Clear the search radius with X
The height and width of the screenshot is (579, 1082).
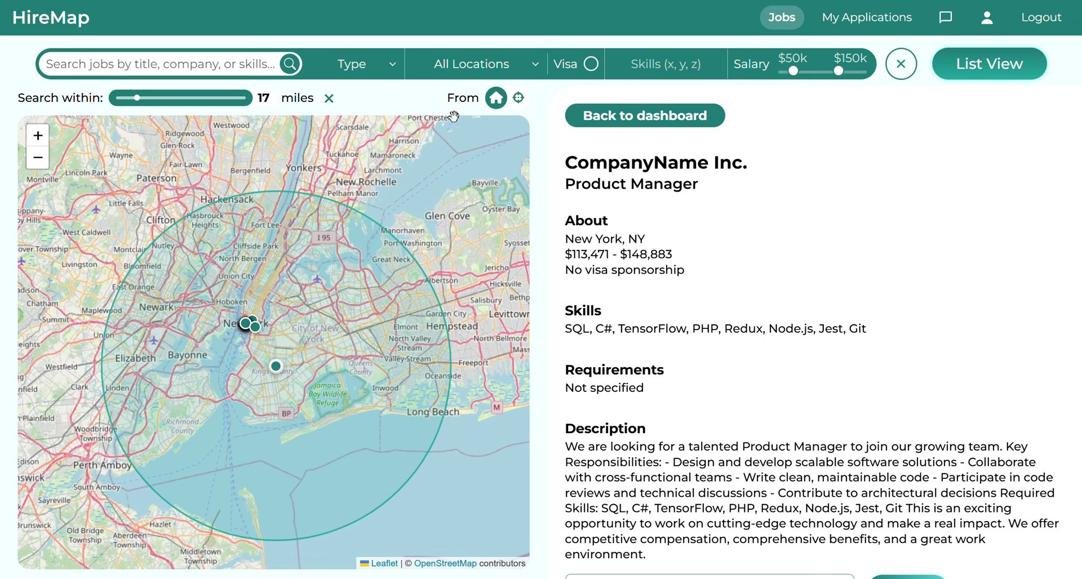click(329, 99)
